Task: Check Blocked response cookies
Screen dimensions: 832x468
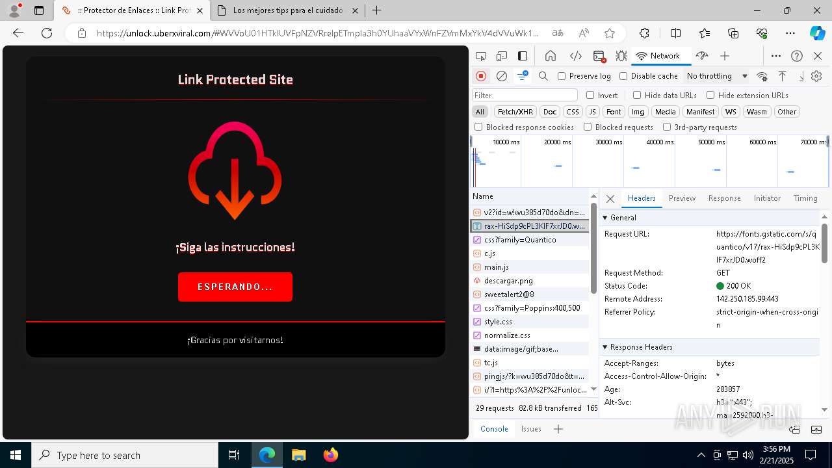Action: (478, 127)
